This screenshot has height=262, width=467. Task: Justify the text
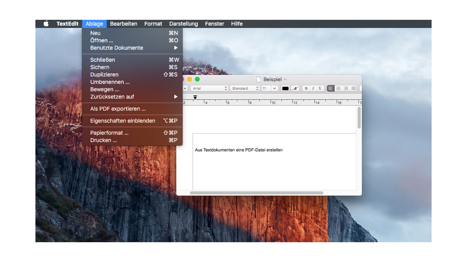[353, 88]
